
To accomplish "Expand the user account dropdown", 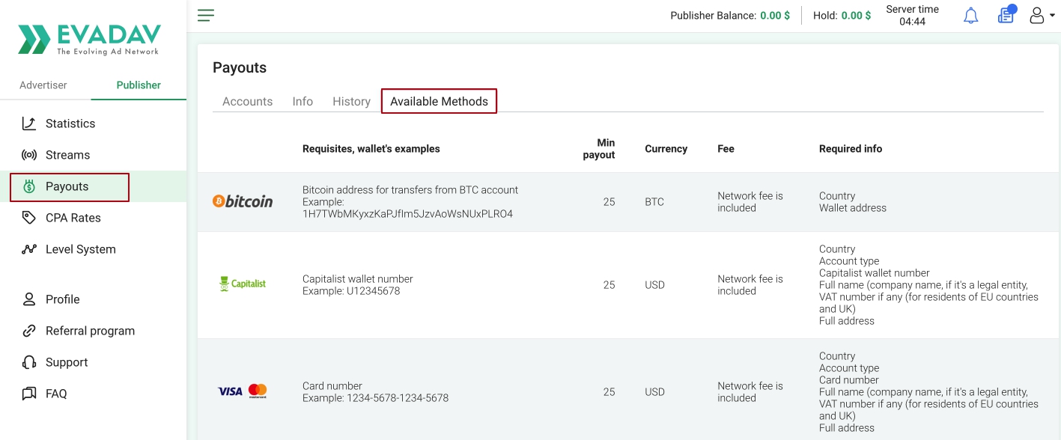I will (x=1042, y=16).
